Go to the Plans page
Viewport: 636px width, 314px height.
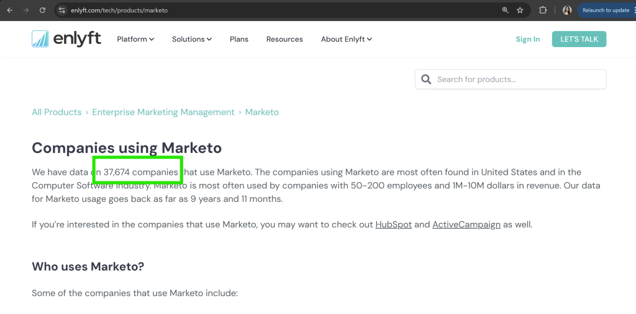(x=239, y=39)
